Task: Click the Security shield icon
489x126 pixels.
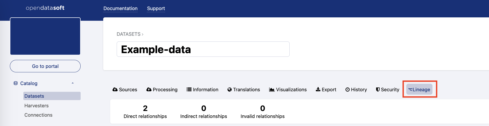Action: [x=378, y=89]
